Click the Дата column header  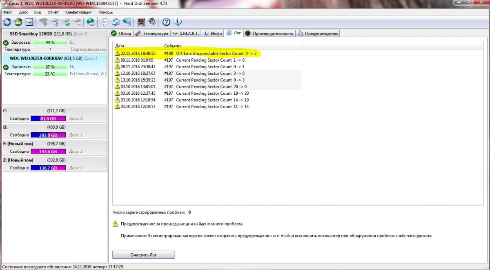[138, 46]
